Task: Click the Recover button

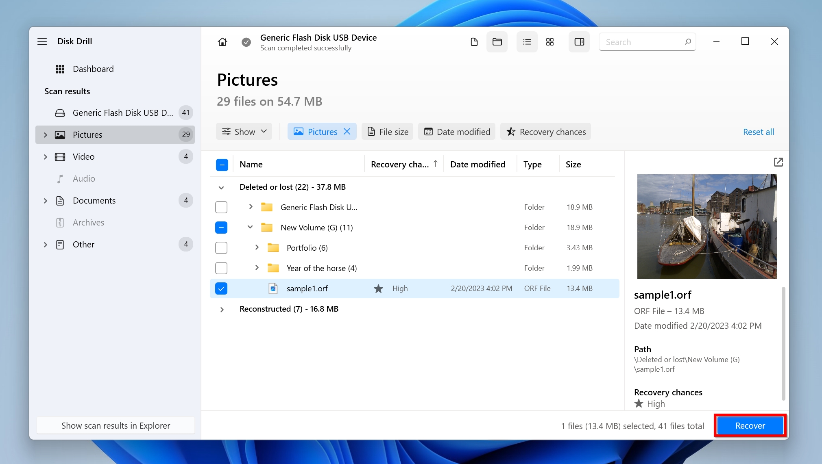Action: (750, 425)
